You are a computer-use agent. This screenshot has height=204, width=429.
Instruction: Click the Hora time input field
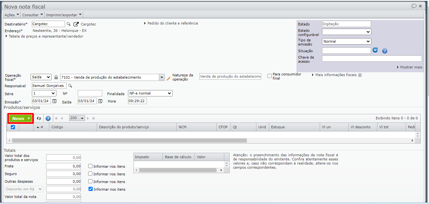tap(137, 101)
